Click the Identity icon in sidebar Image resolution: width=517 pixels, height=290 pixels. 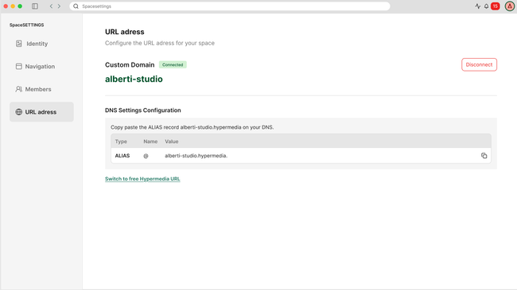pyautogui.click(x=19, y=44)
